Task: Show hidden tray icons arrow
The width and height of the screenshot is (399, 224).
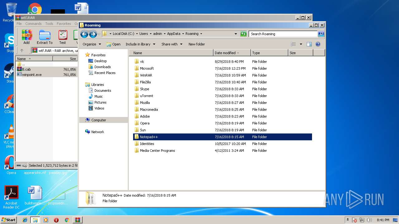Action: coord(348,220)
